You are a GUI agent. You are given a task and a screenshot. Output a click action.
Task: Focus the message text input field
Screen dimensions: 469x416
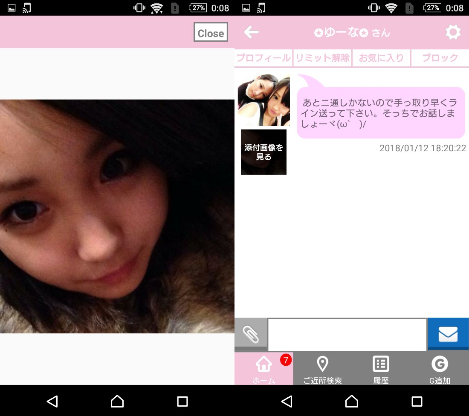pos(347,334)
